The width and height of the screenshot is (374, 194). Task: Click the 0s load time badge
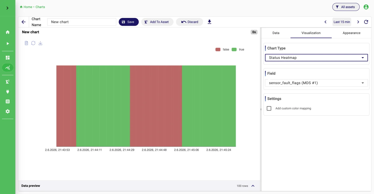coord(254,32)
